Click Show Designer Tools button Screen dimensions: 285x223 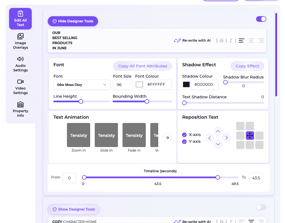click(74, 209)
